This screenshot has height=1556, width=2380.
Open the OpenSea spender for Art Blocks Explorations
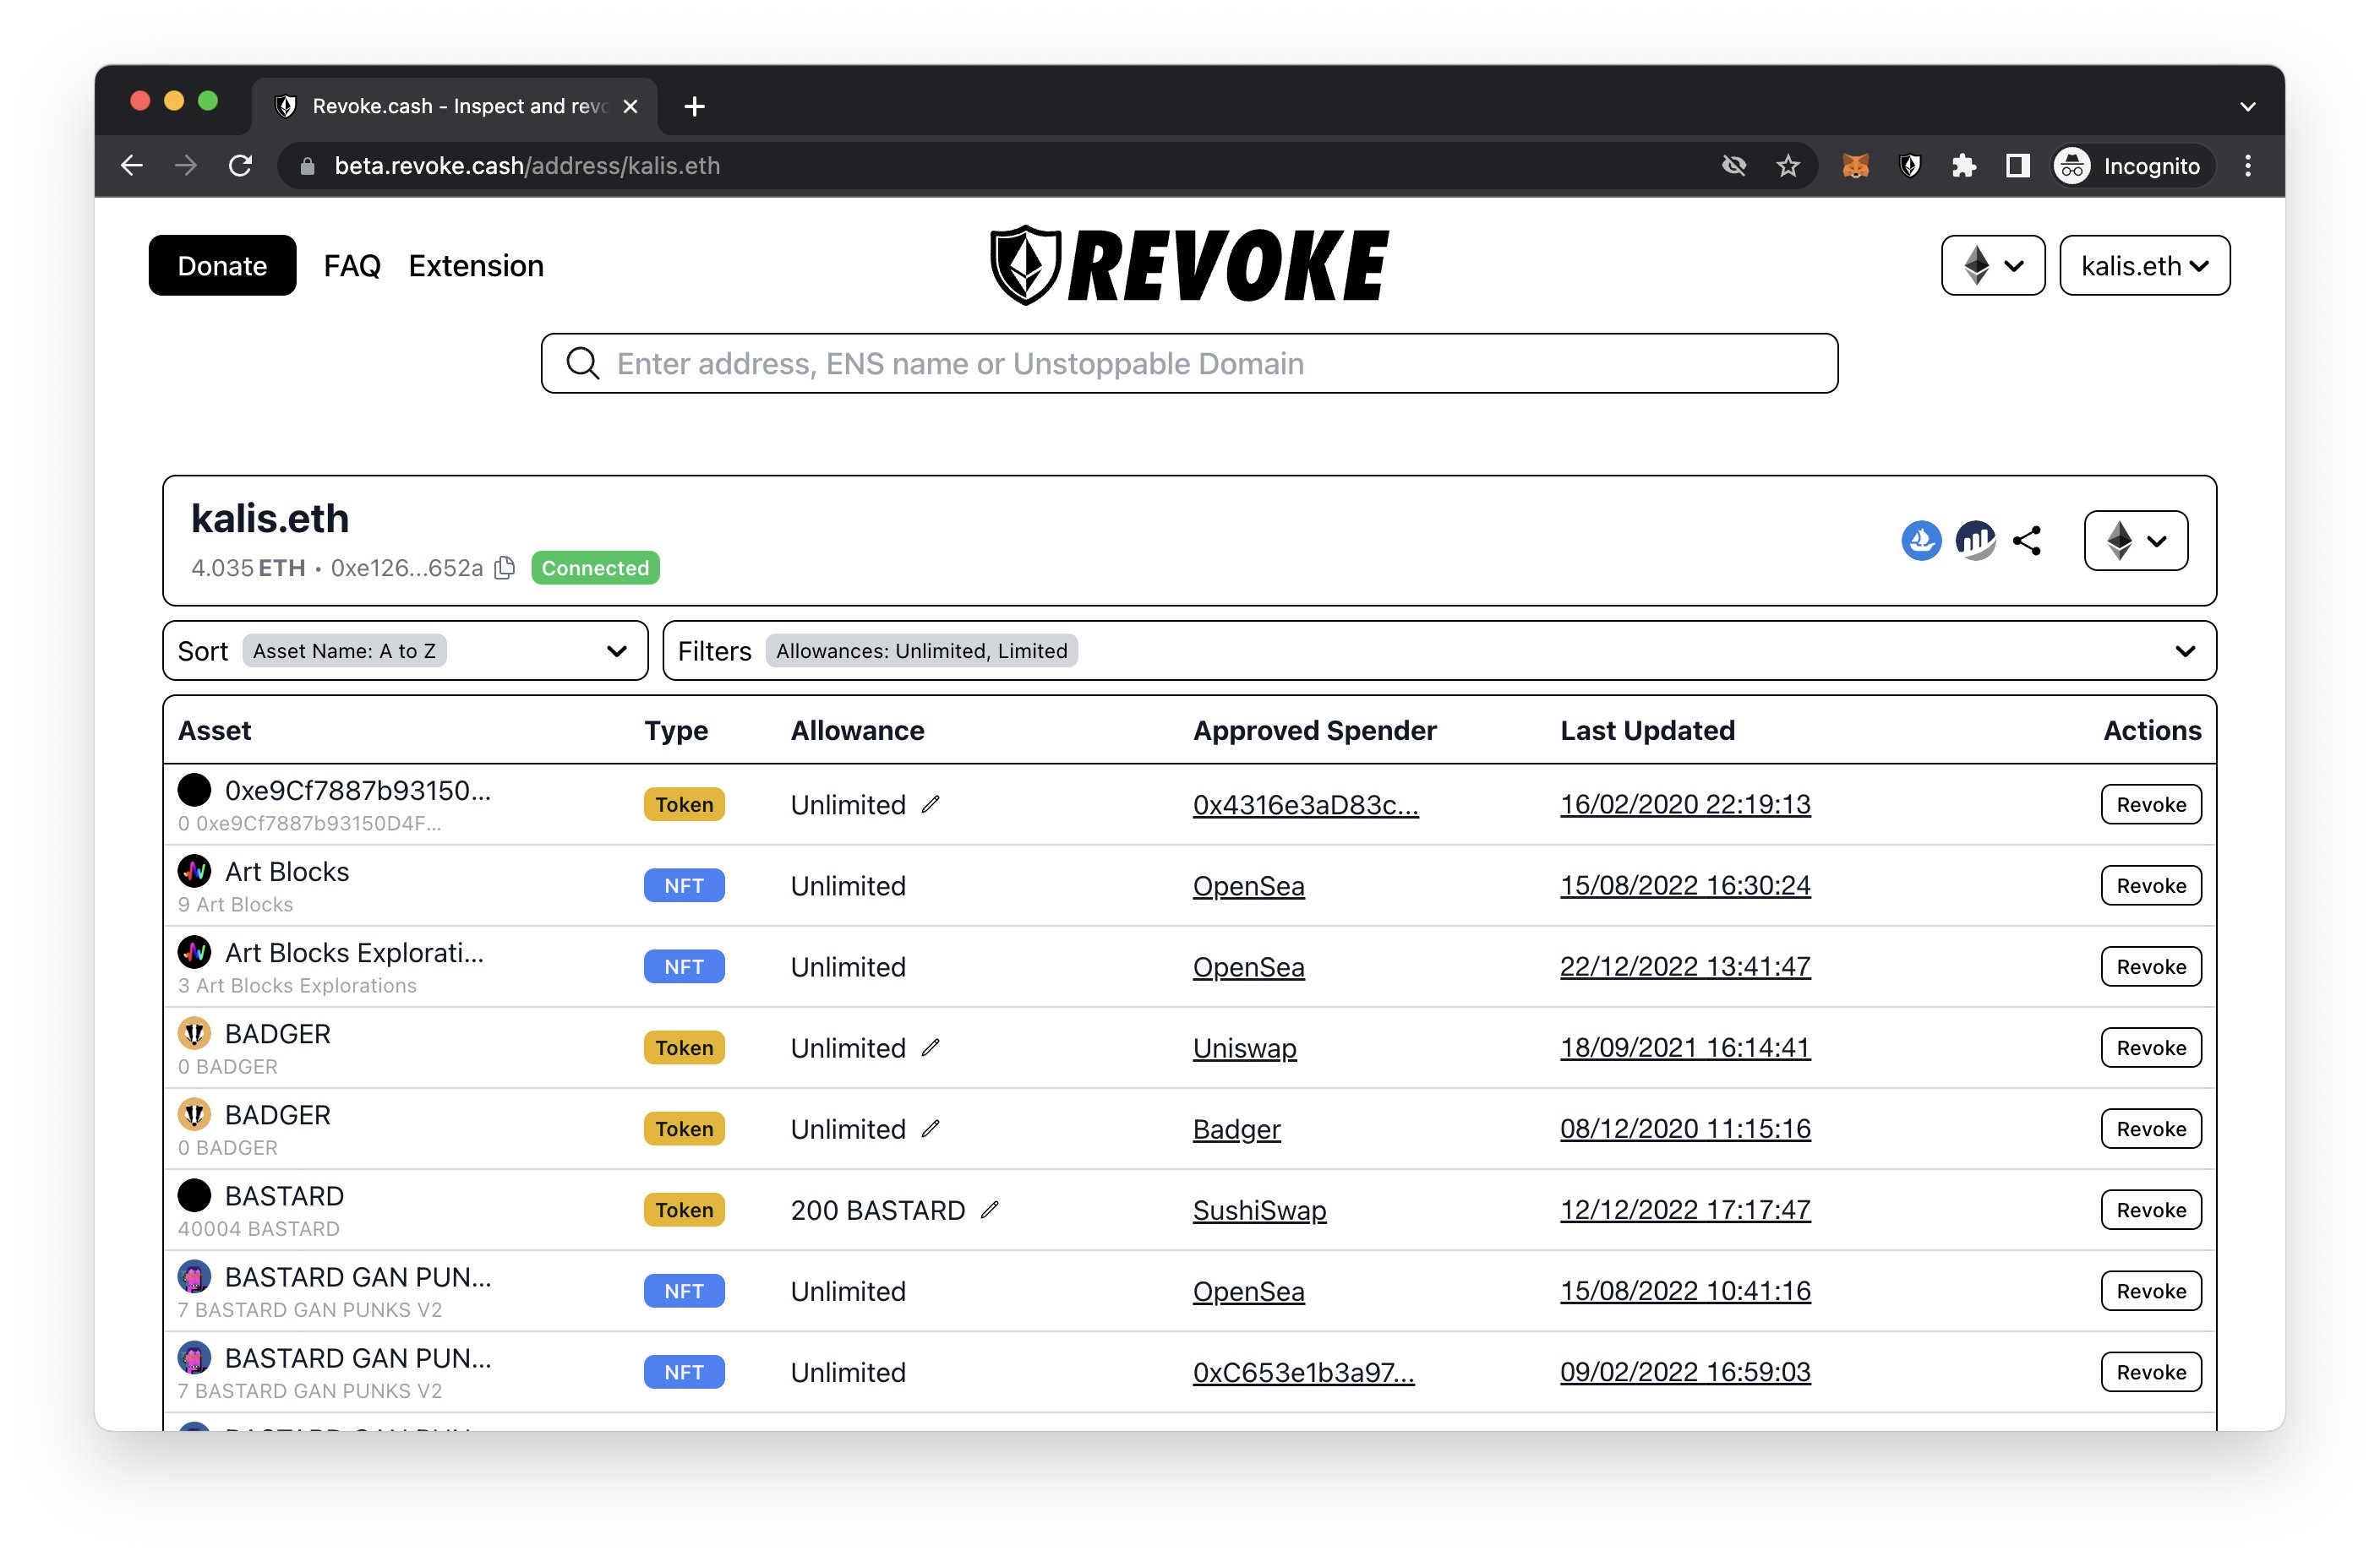tap(1249, 966)
